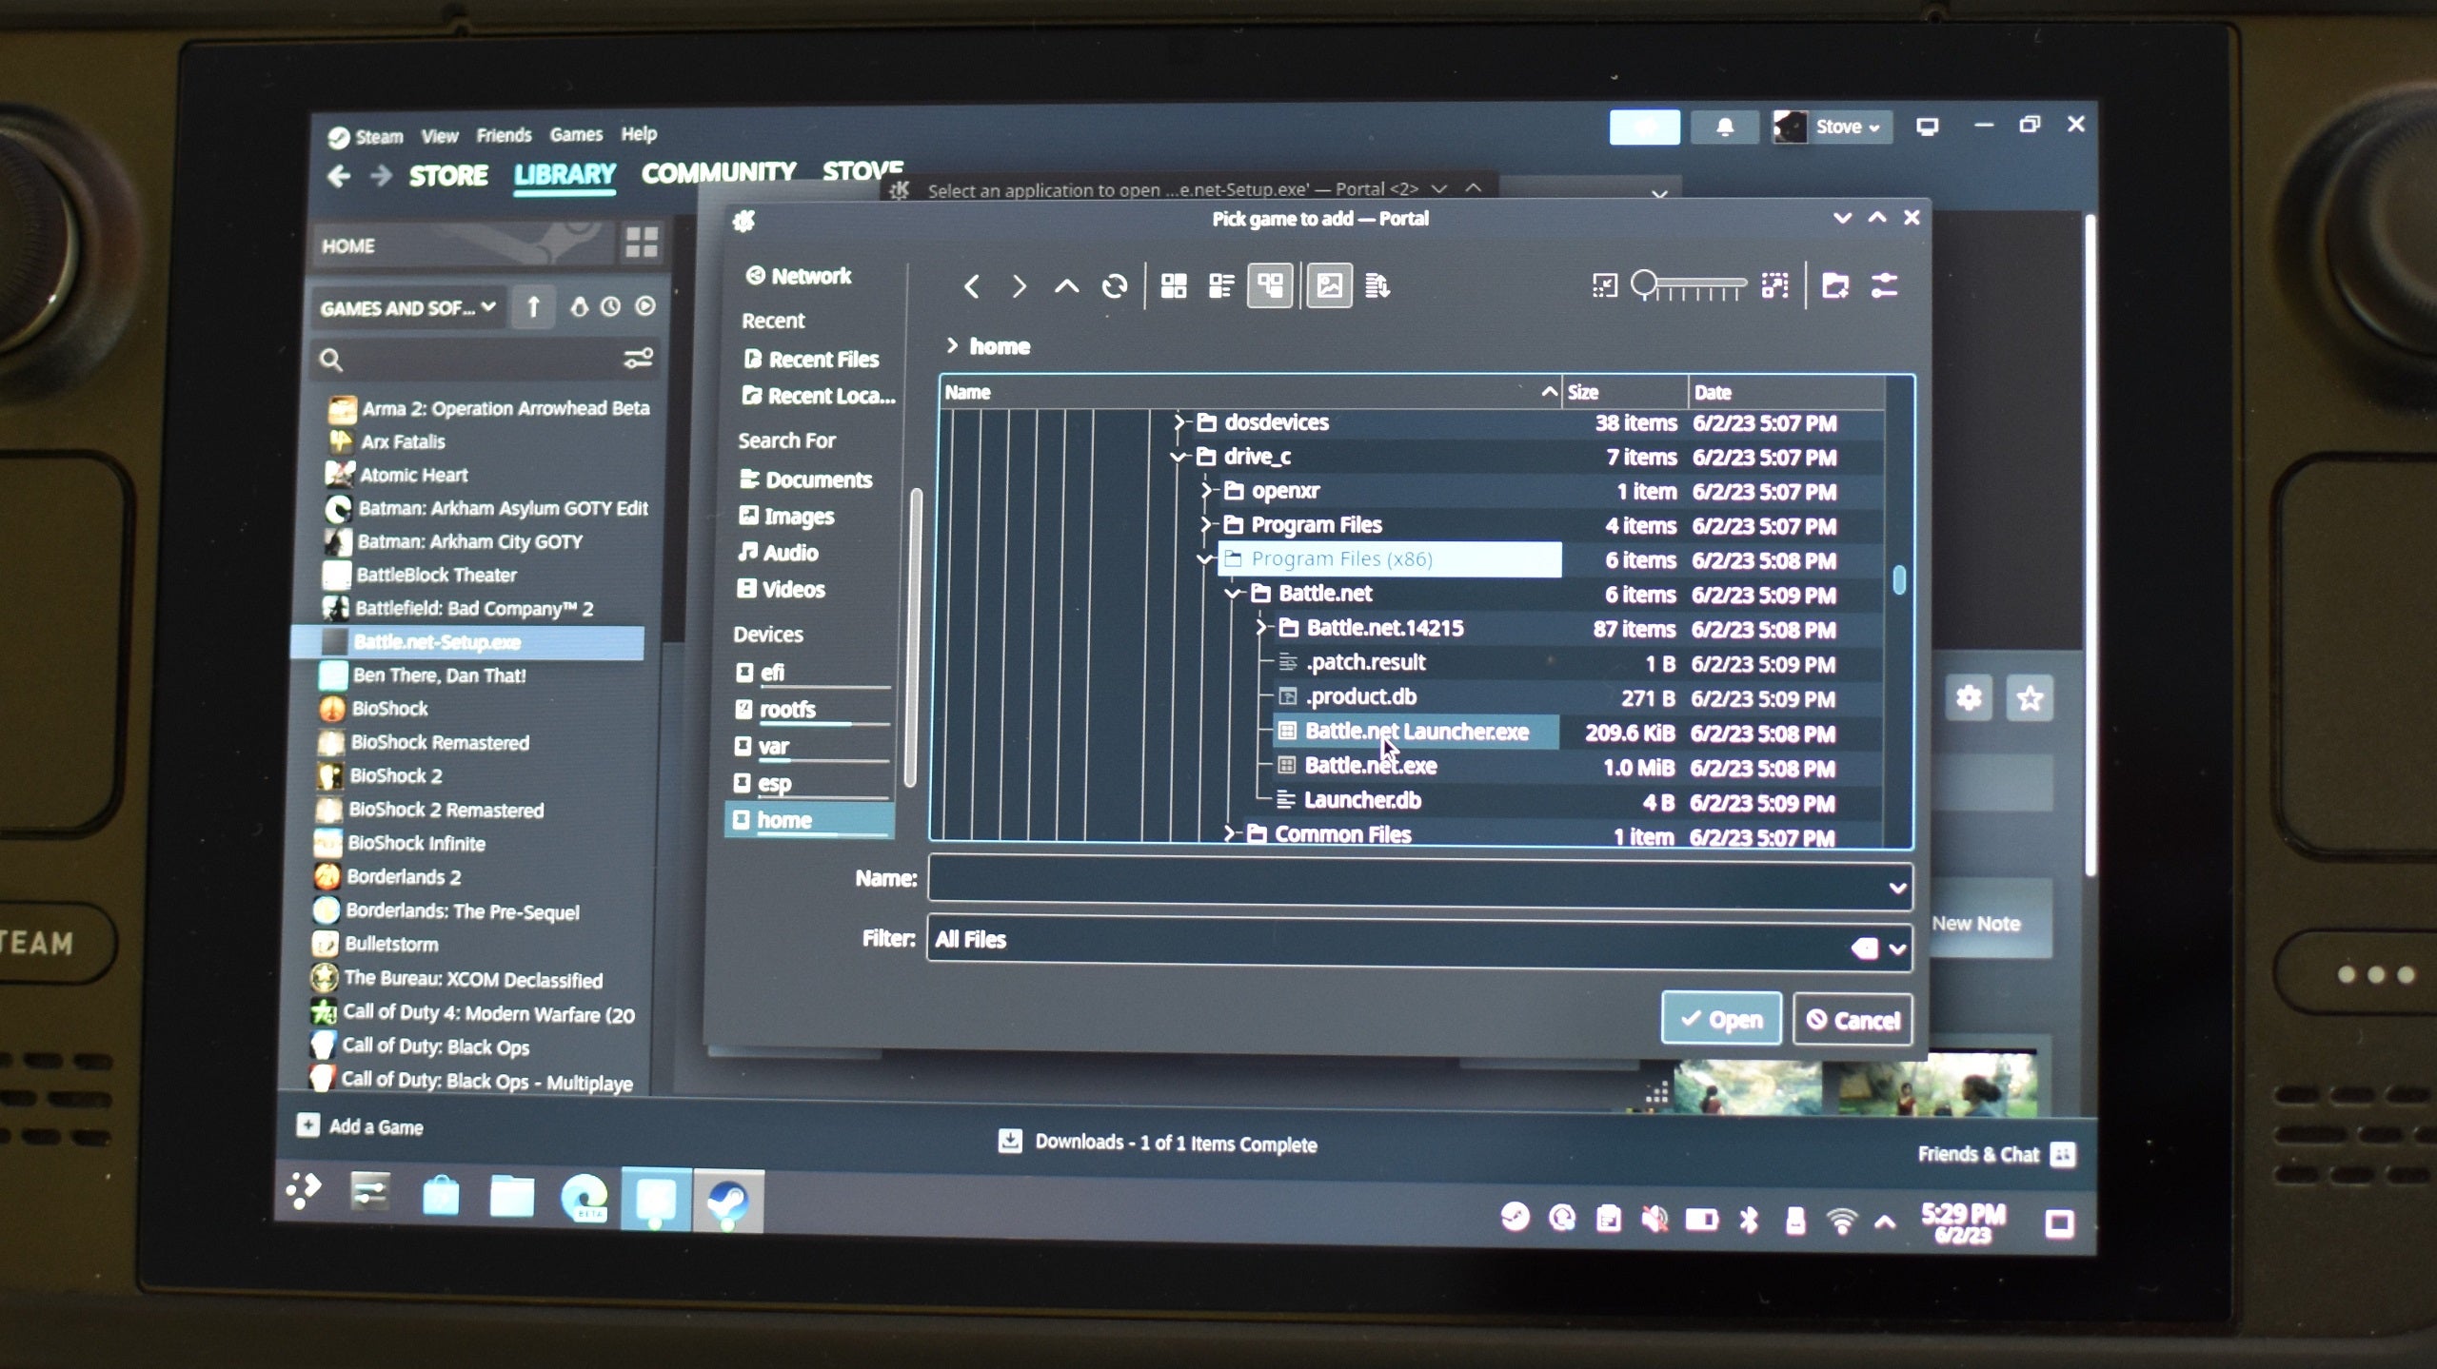2437x1369 pixels.
Task: Select the Battle.net.exe file
Action: click(1370, 766)
